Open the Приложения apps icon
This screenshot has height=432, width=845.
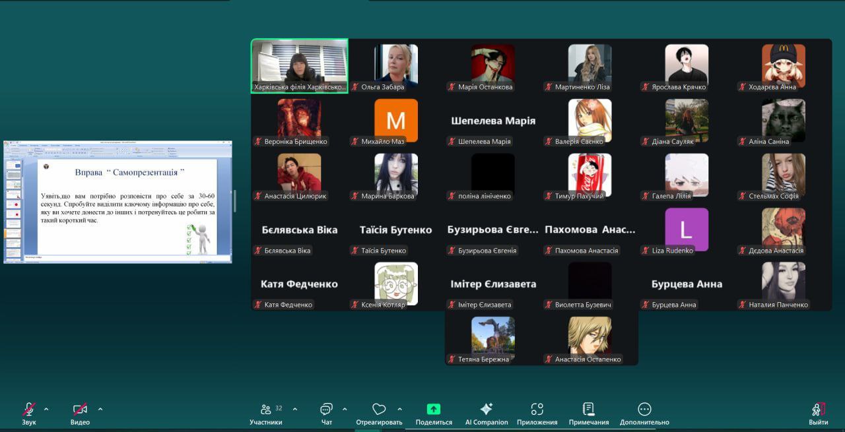point(537,410)
